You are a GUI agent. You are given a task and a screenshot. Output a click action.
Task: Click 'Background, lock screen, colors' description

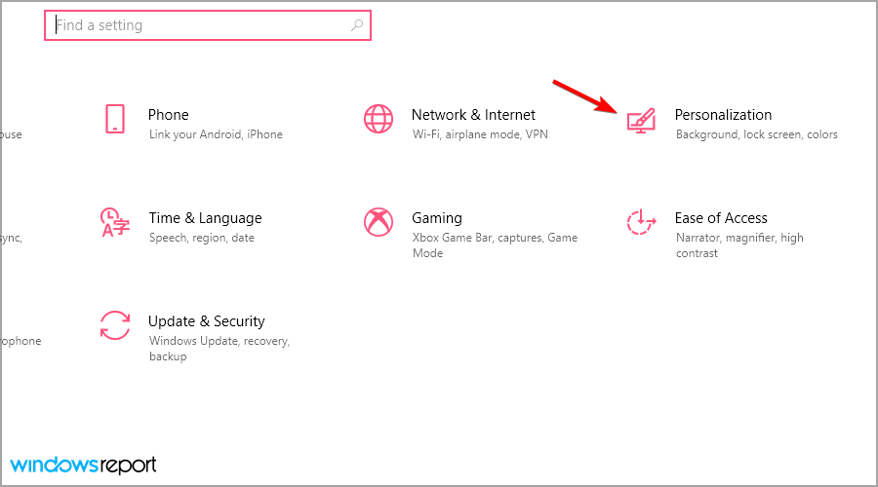tap(756, 134)
